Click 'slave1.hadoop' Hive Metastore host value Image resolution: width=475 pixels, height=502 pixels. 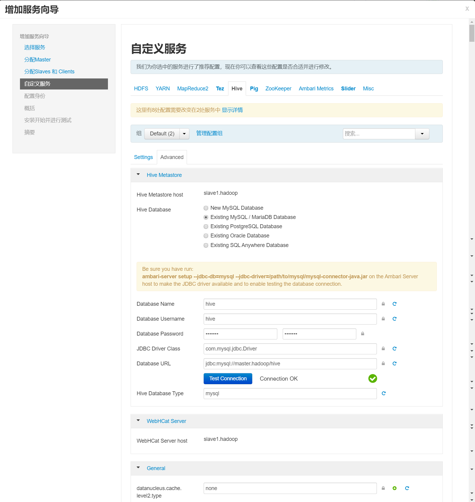pyautogui.click(x=221, y=193)
